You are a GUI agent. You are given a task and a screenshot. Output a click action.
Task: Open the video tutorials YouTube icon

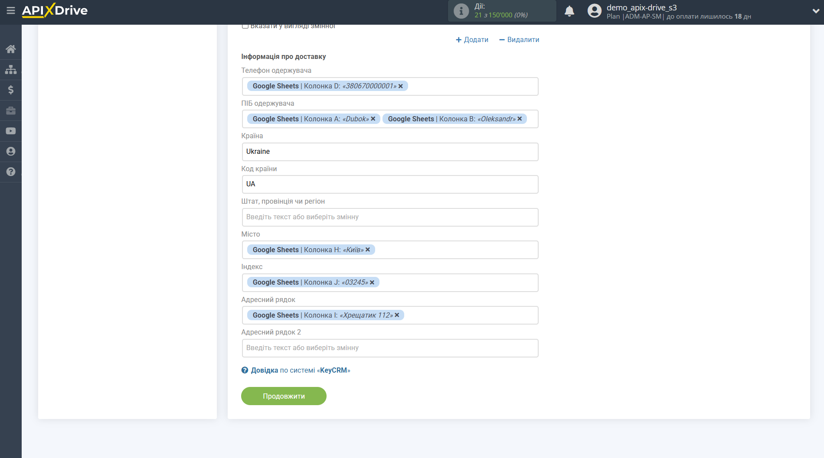pos(11,131)
